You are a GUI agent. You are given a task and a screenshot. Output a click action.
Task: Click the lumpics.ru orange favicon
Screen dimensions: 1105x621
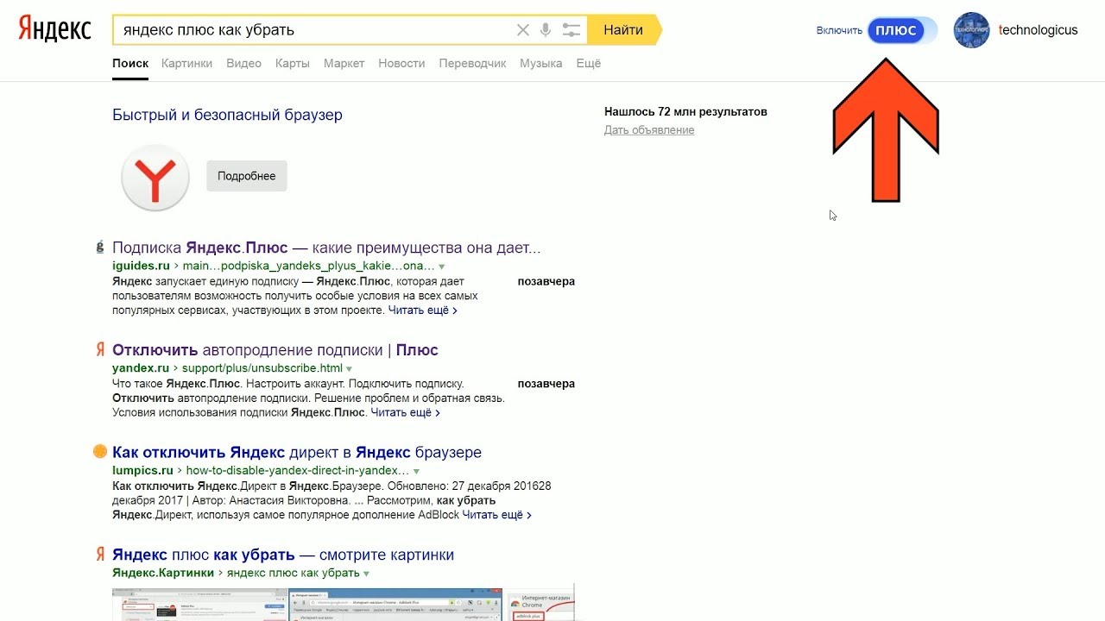(x=100, y=452)
